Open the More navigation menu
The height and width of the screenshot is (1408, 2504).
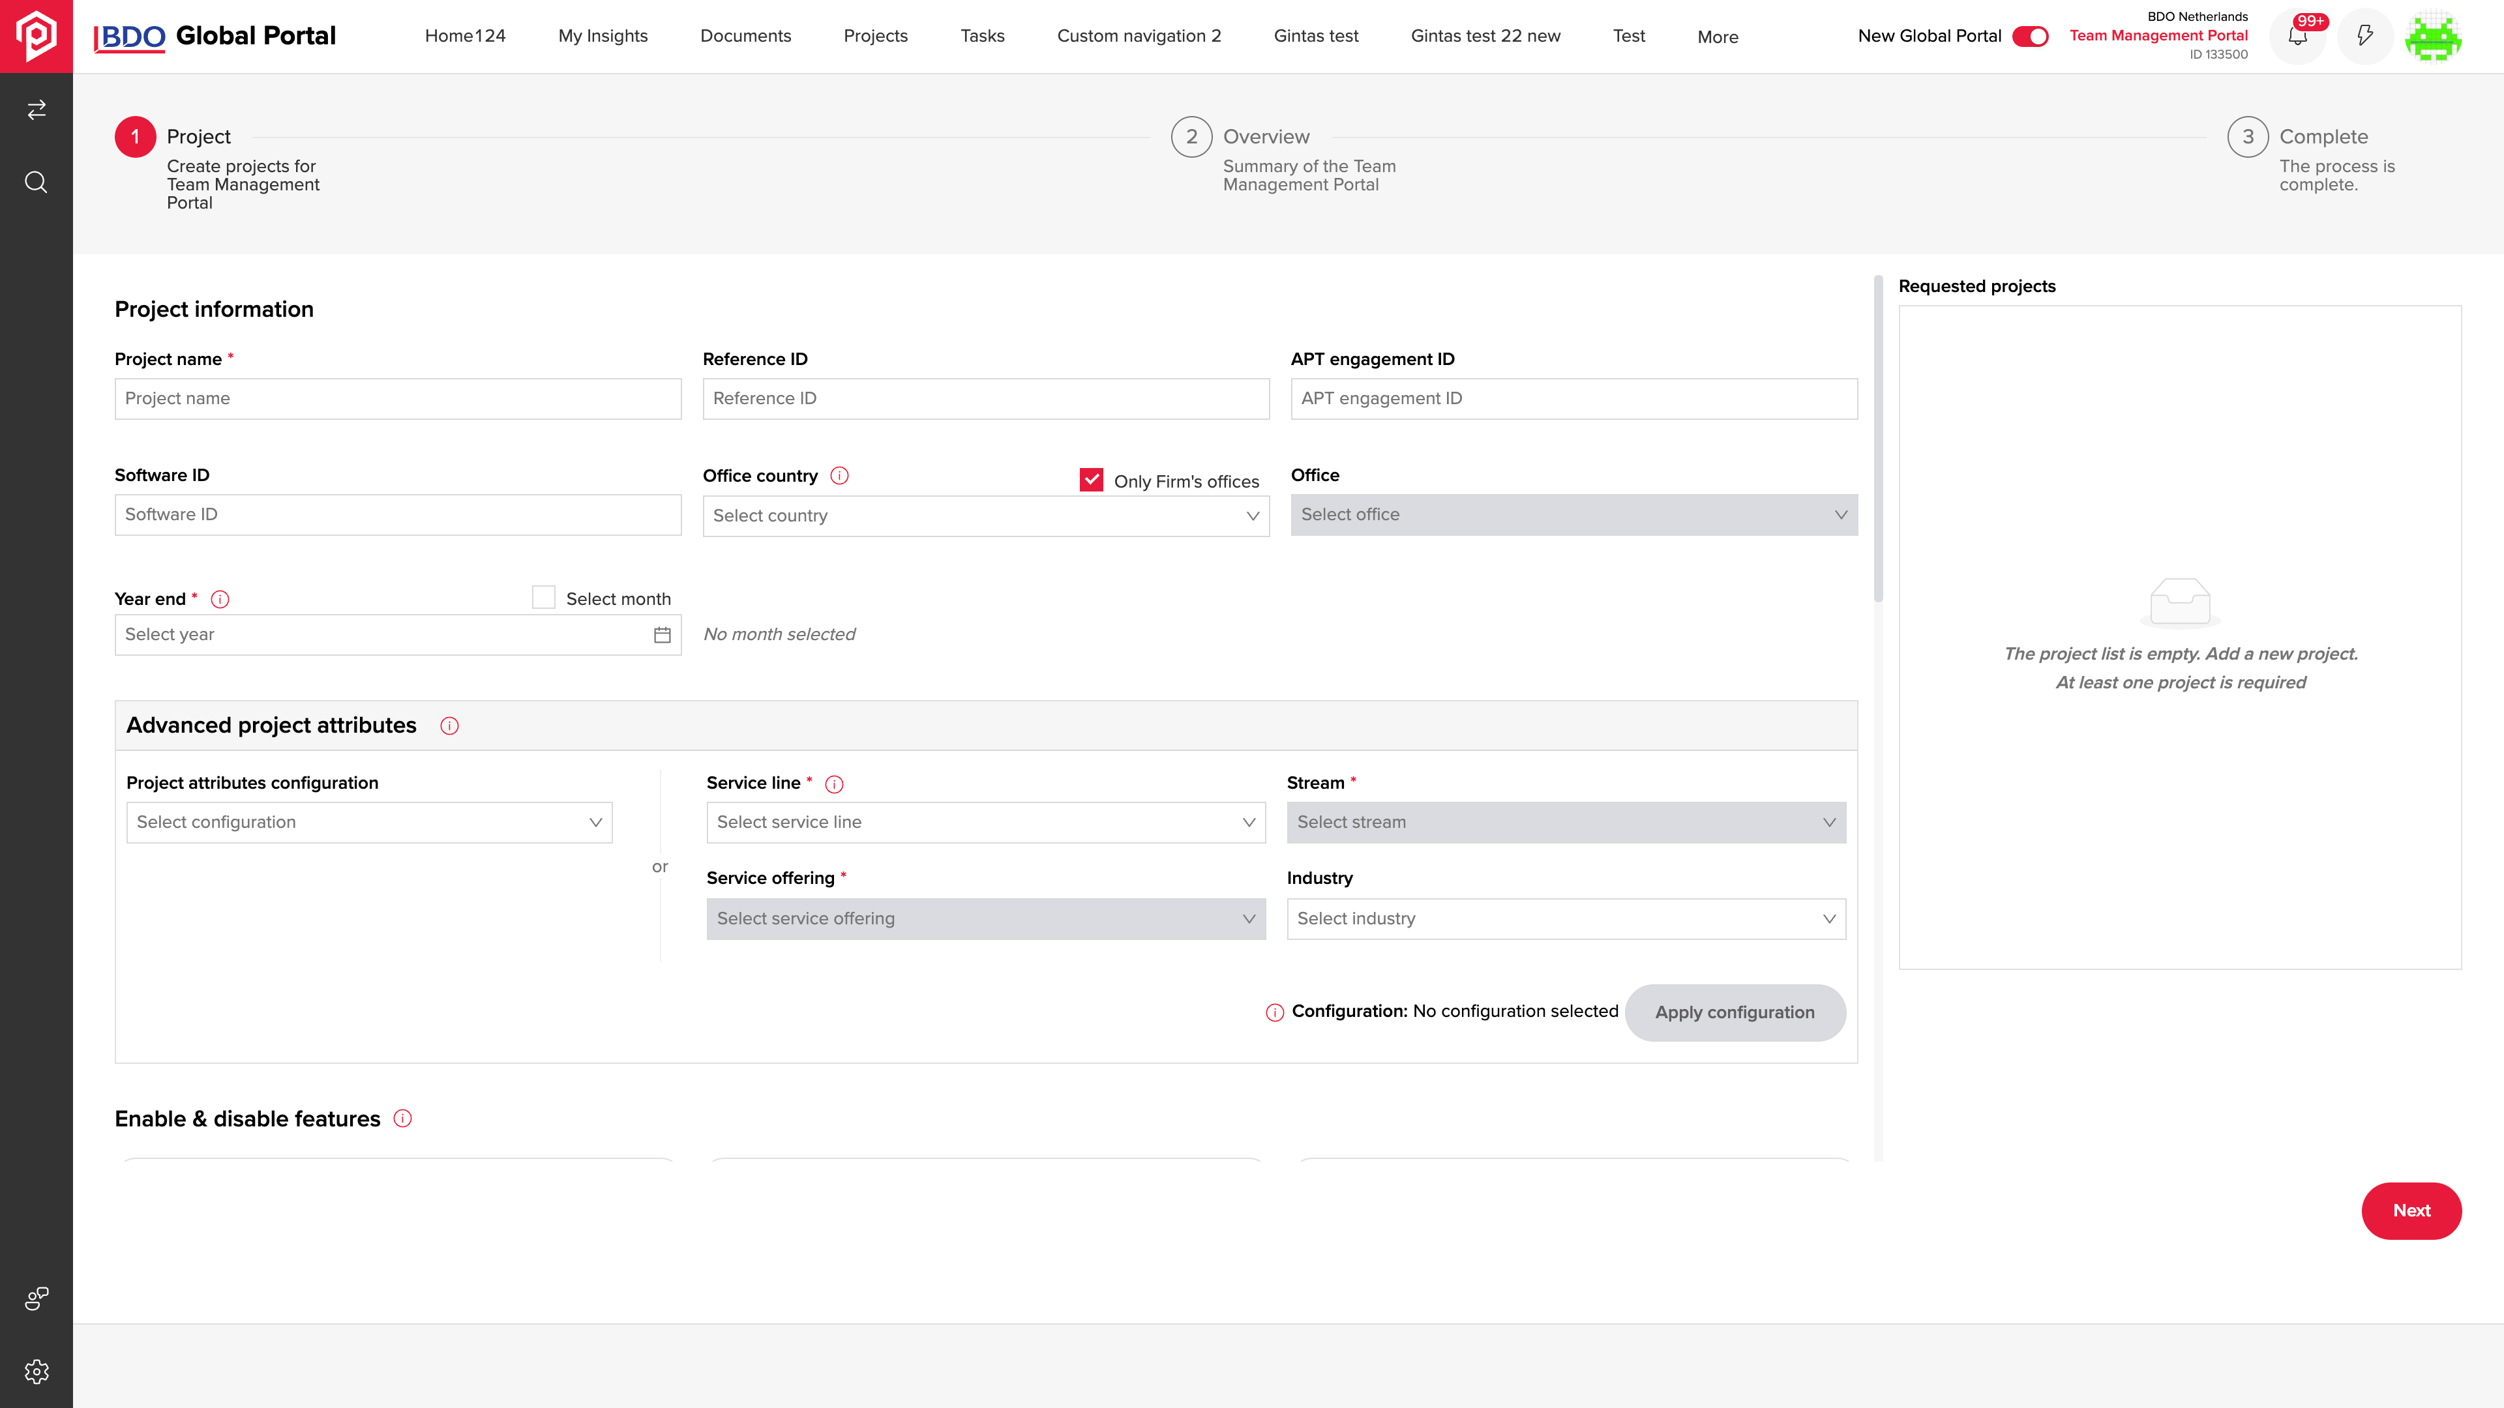point(1718,37)
